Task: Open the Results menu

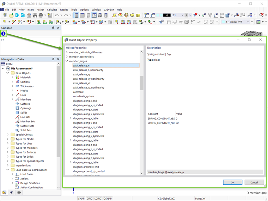Action: pos(64,10)
